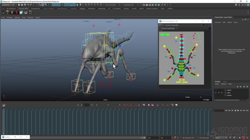Click the magnet U icon left of the animation toolbar

coord(4,105)
